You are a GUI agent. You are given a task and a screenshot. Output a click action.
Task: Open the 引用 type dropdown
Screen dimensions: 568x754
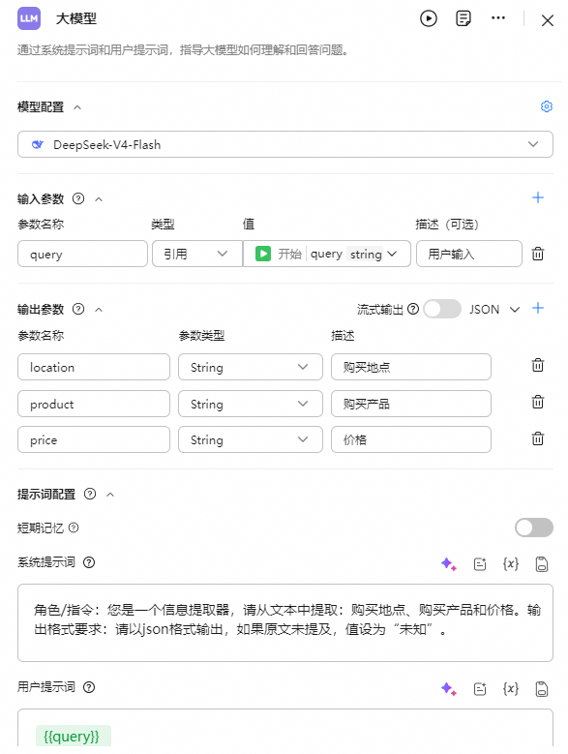pos(197,254)
